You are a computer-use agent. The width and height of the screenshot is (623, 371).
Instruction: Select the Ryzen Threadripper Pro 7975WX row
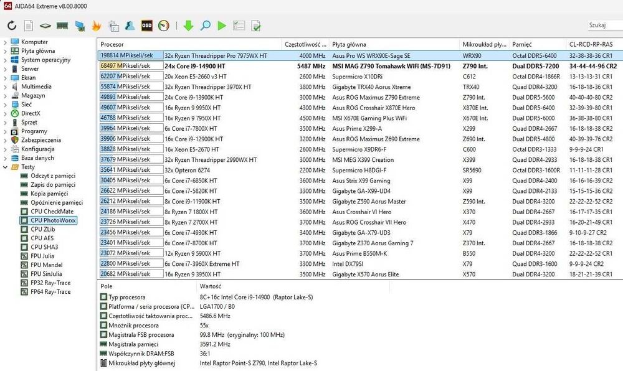tap(360, 56)
